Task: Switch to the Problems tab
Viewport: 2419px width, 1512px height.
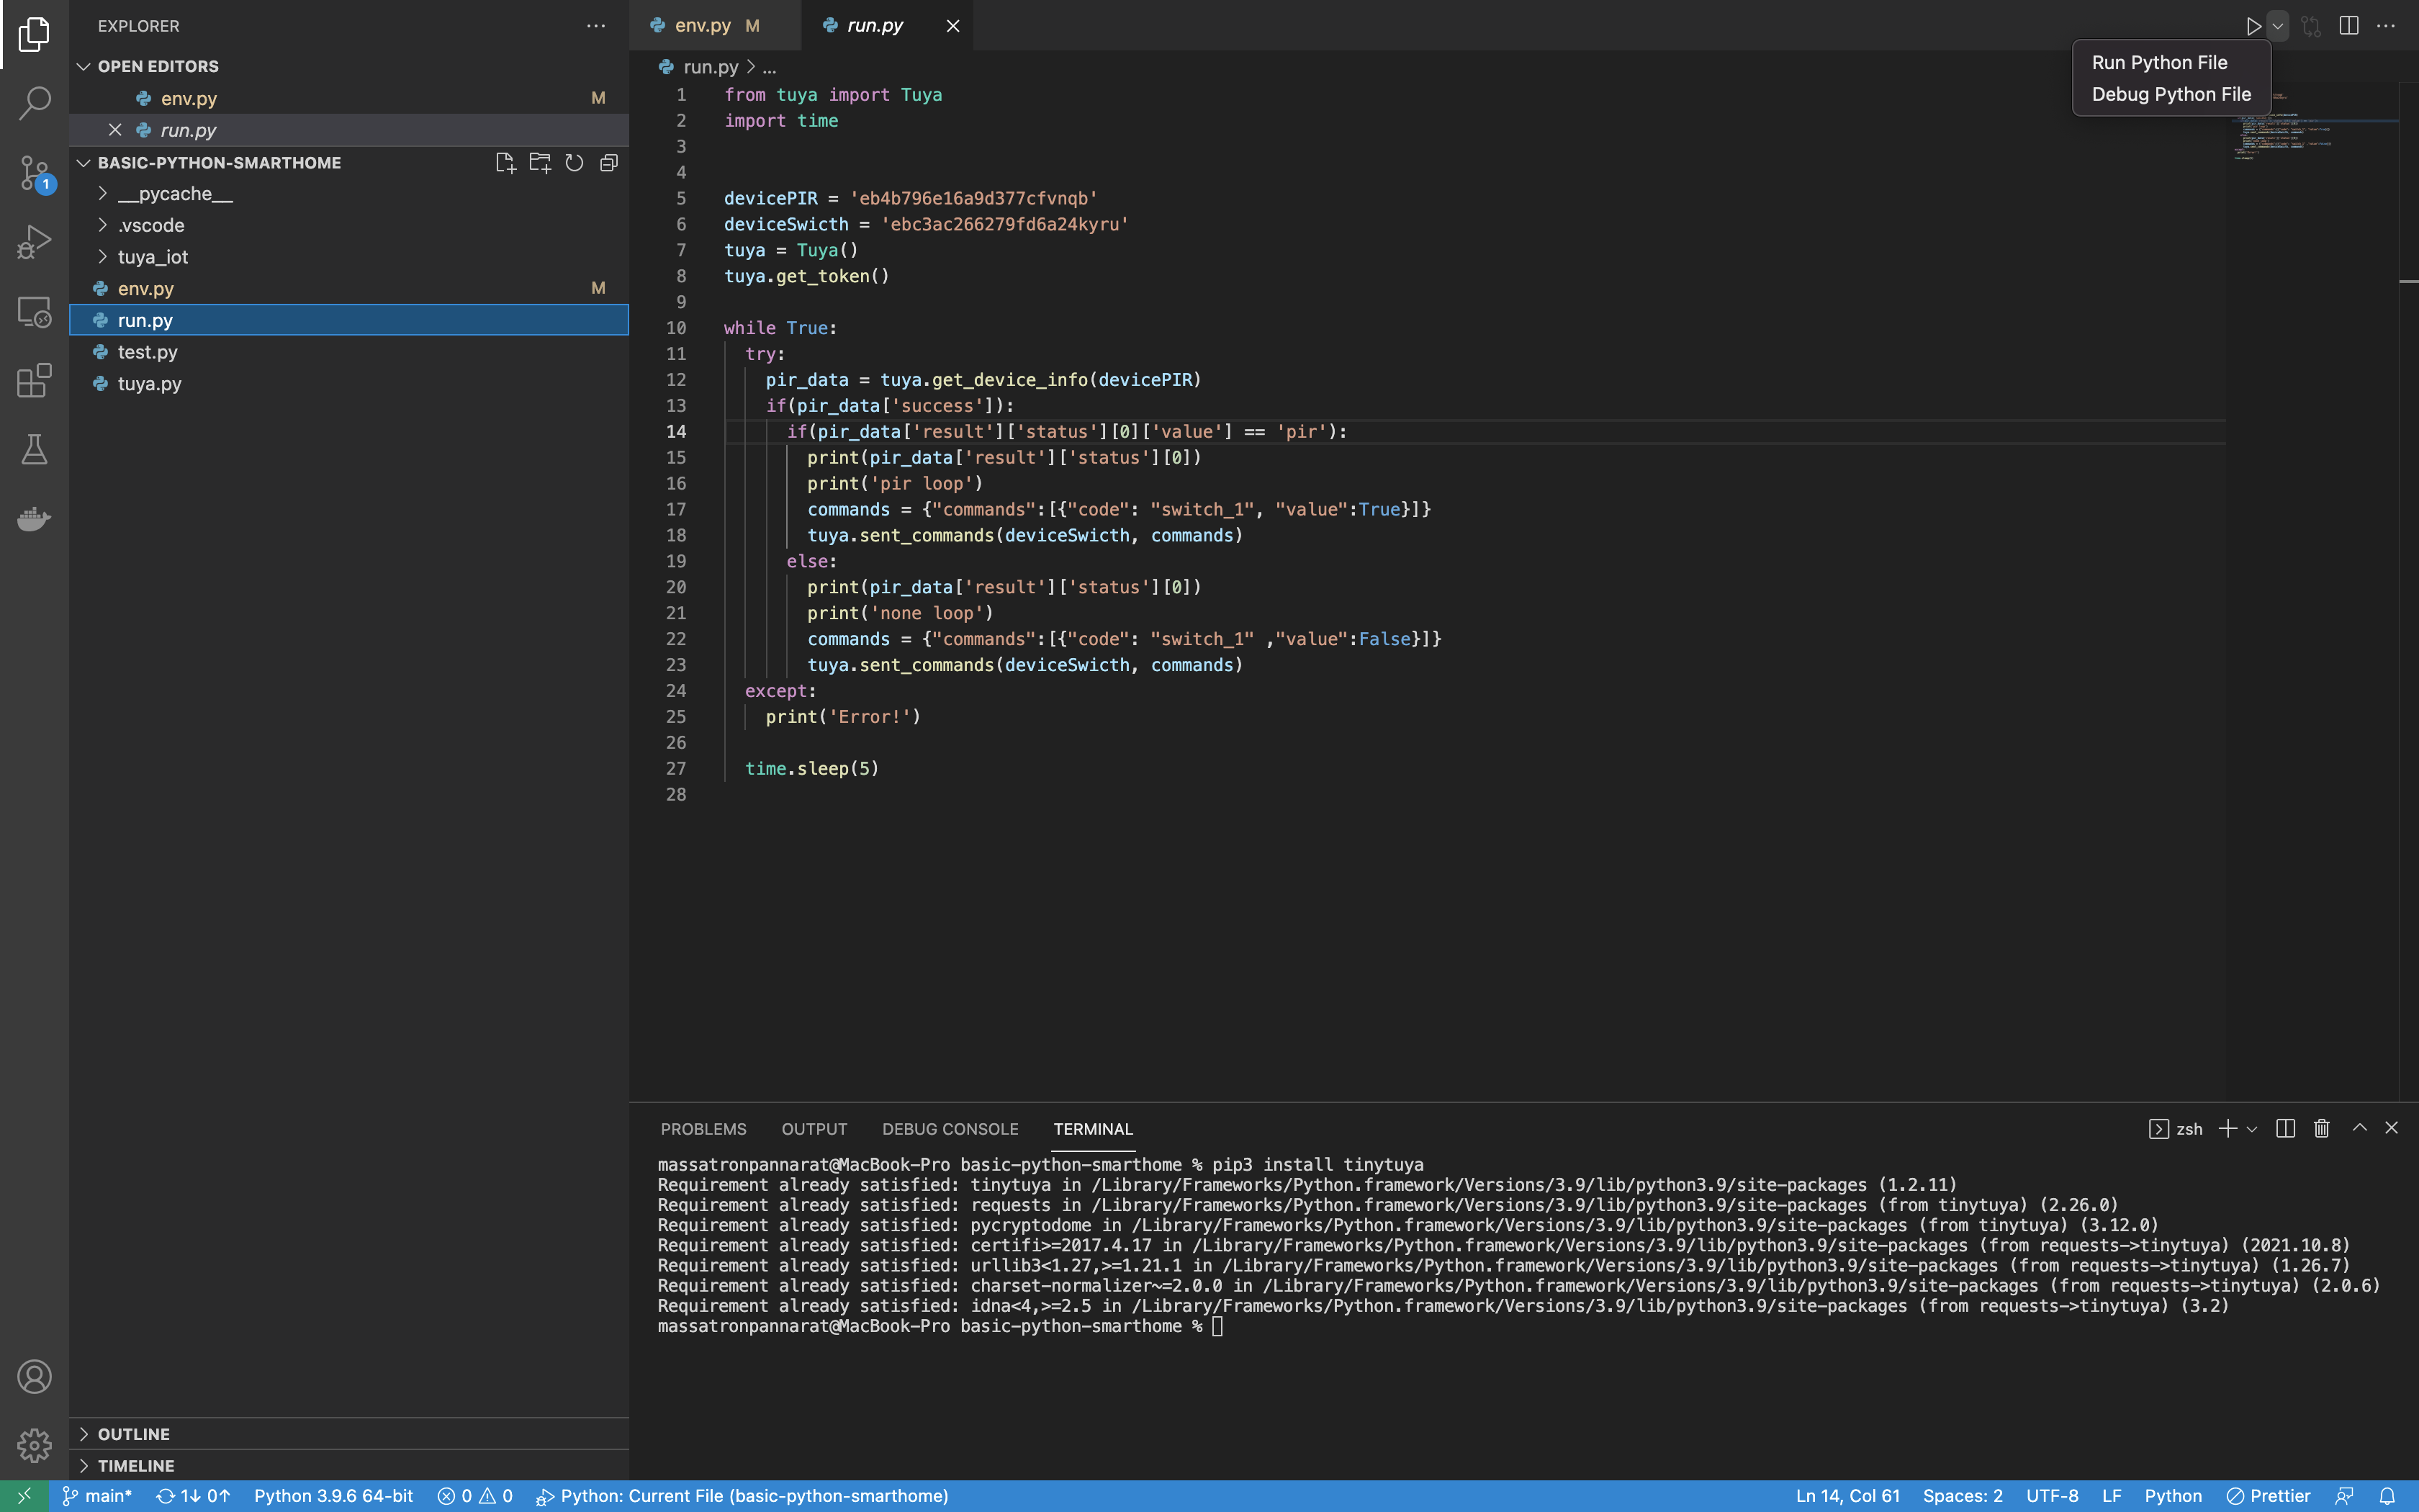Action: tap(703, 1128)
